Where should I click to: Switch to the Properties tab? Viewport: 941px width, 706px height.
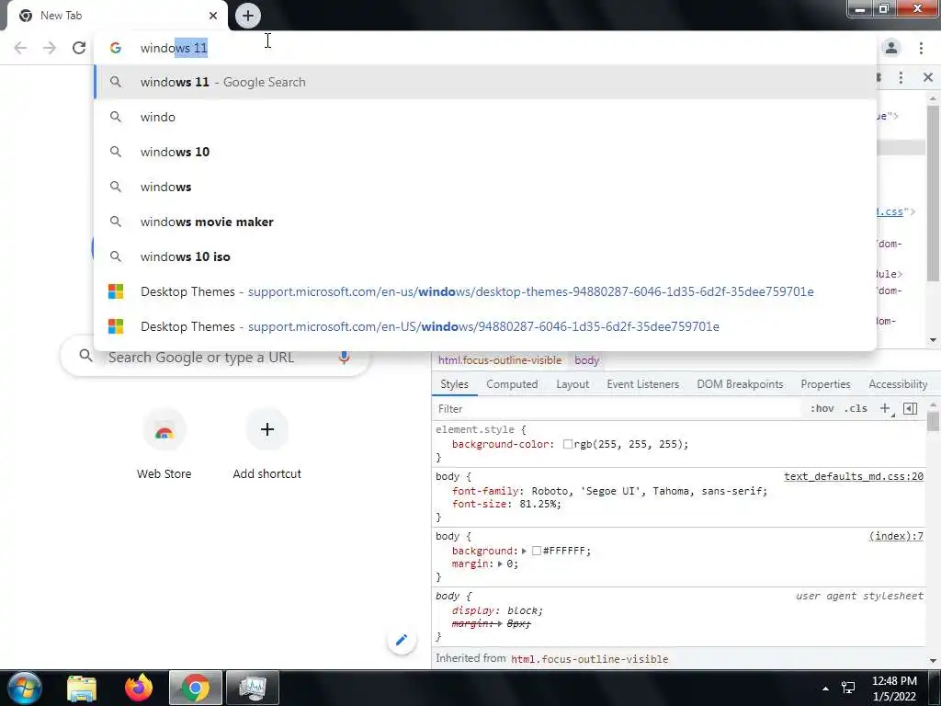(825, 384)
